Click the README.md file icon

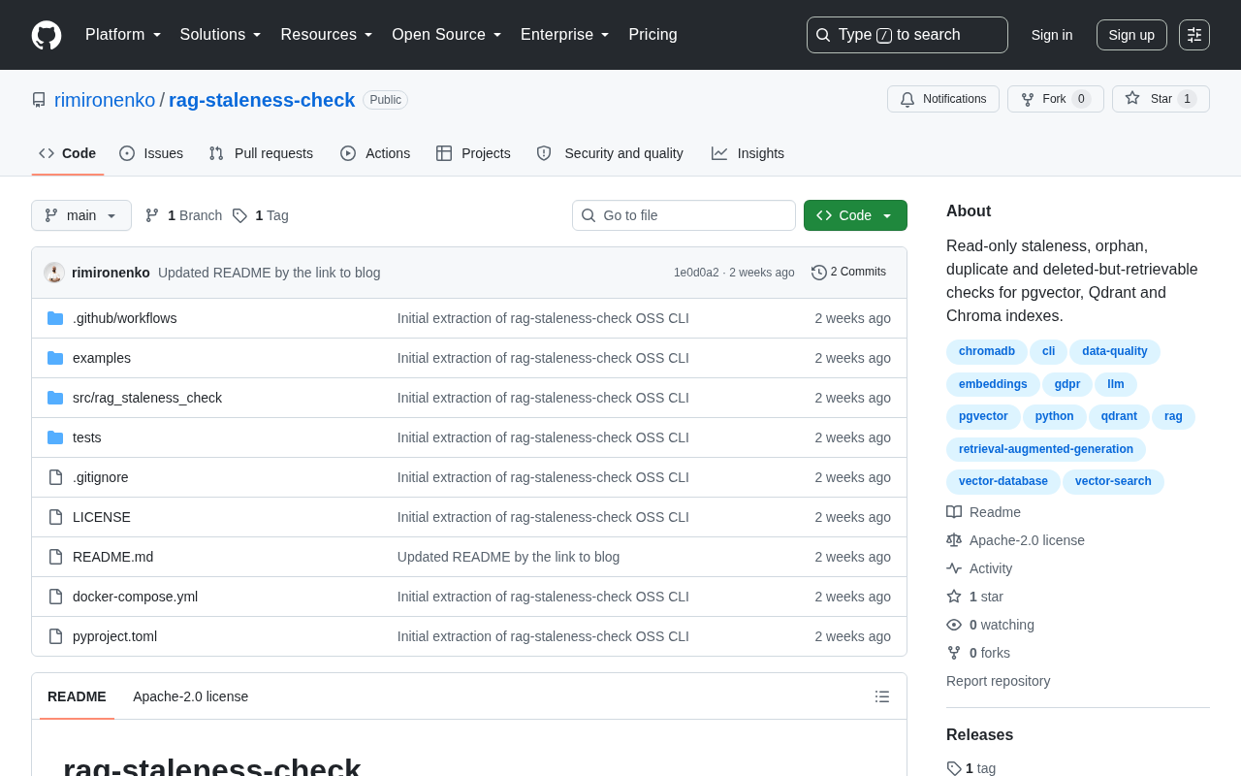[x=55, y=557]
